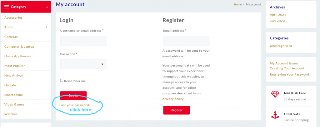Click the Password input field
The image size is (320, 127).
(83, 64)
